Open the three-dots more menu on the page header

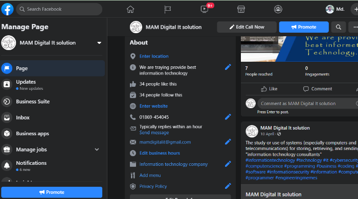[x=354, y=27]
